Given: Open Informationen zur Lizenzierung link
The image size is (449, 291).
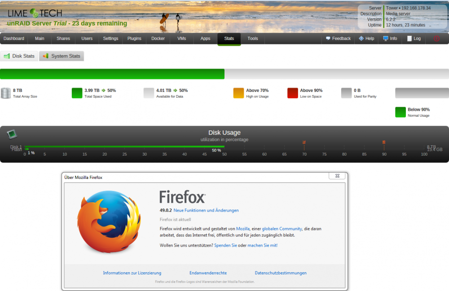Looking at the screenshot, I should 132,273.
